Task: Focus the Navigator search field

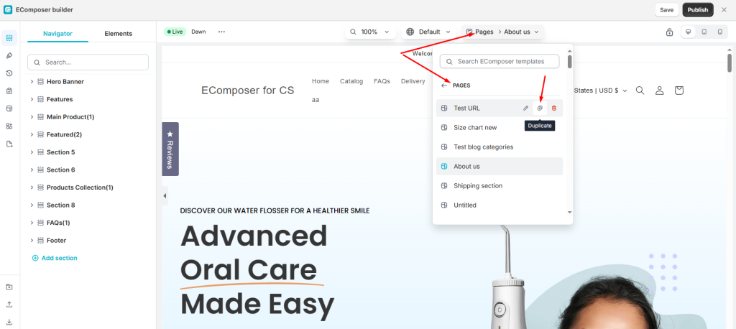Action: pos(88,62)
